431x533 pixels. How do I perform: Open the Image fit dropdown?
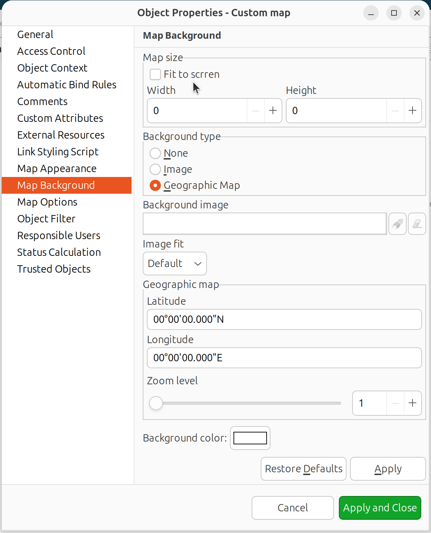174,264
